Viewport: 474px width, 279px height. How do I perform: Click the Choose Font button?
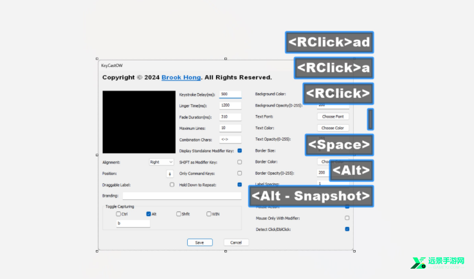click(x=333, y=116)
